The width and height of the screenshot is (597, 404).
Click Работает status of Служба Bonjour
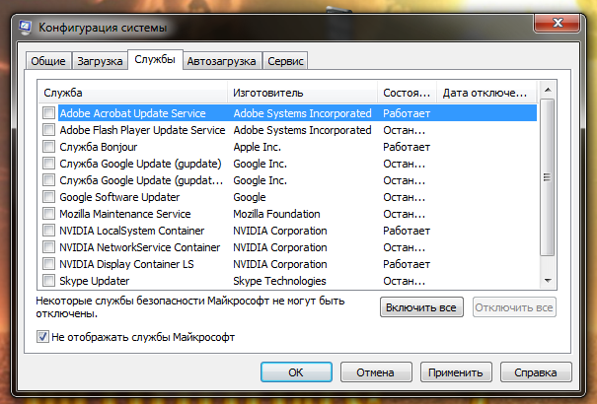coord(407,147)
